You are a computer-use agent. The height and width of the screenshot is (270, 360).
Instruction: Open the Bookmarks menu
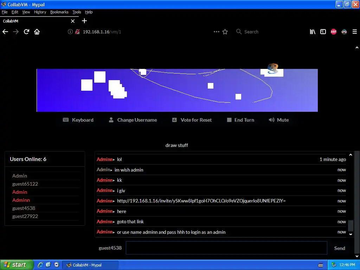point(59,12)
